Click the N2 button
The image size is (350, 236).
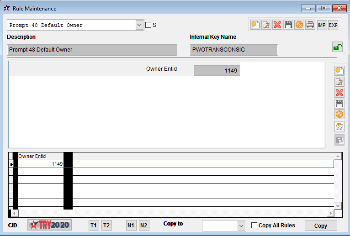click(x=144, y=226)
